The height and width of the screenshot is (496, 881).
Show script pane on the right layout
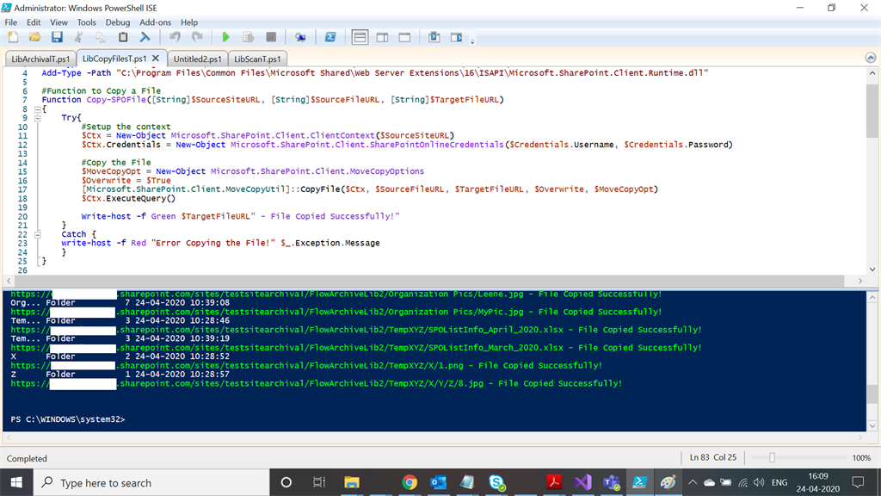coord(382,37)
